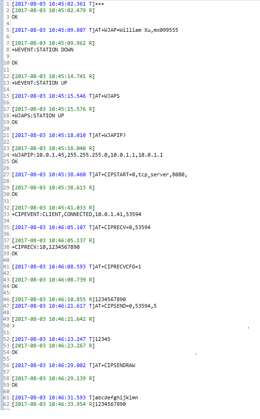Click the +WJAPS:STATION UP line
The image size is (260, 419).
point(38,116)
